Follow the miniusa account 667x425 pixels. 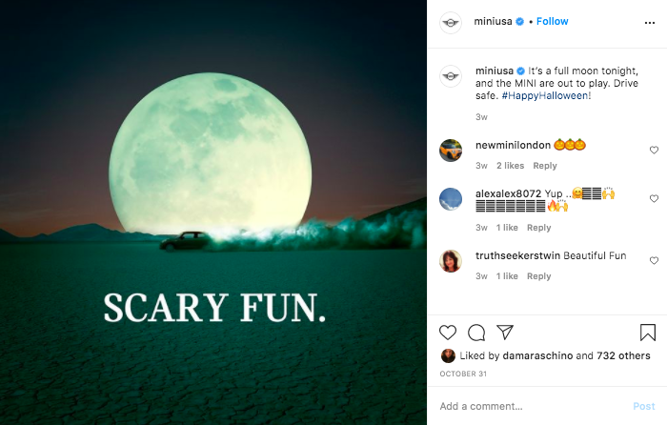(552, 22)
